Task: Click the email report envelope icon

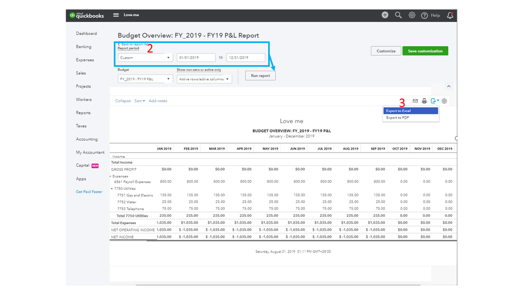Action: click(x=415, y=101)
